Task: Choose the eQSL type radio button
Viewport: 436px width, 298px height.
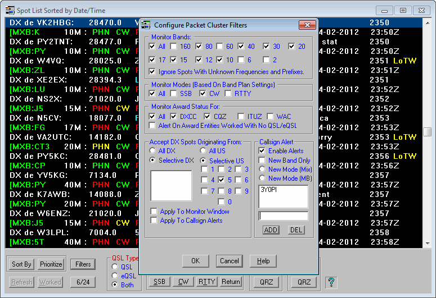Action: click(x=115, y=276)
